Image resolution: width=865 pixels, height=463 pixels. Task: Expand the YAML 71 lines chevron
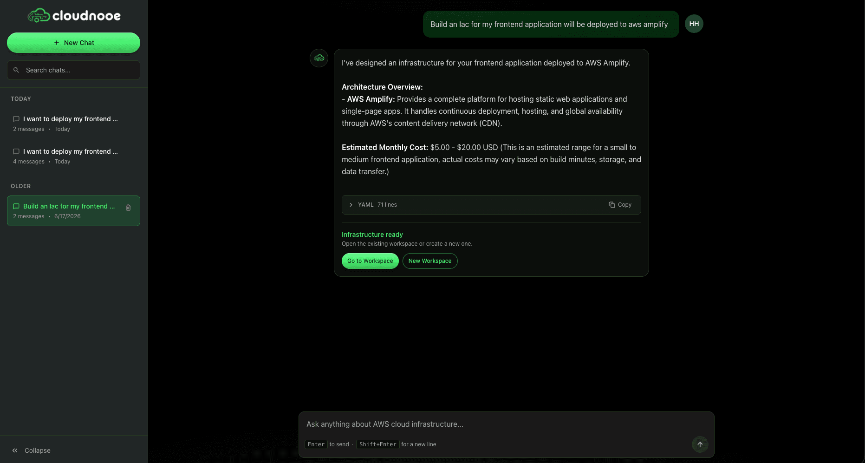[351, 205]
